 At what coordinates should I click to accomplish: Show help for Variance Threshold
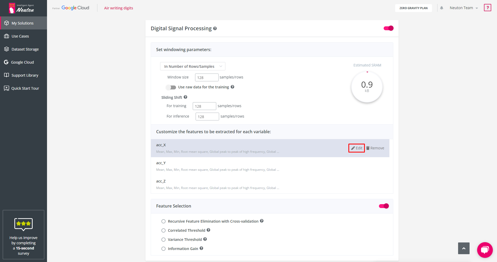coord(205,239)
